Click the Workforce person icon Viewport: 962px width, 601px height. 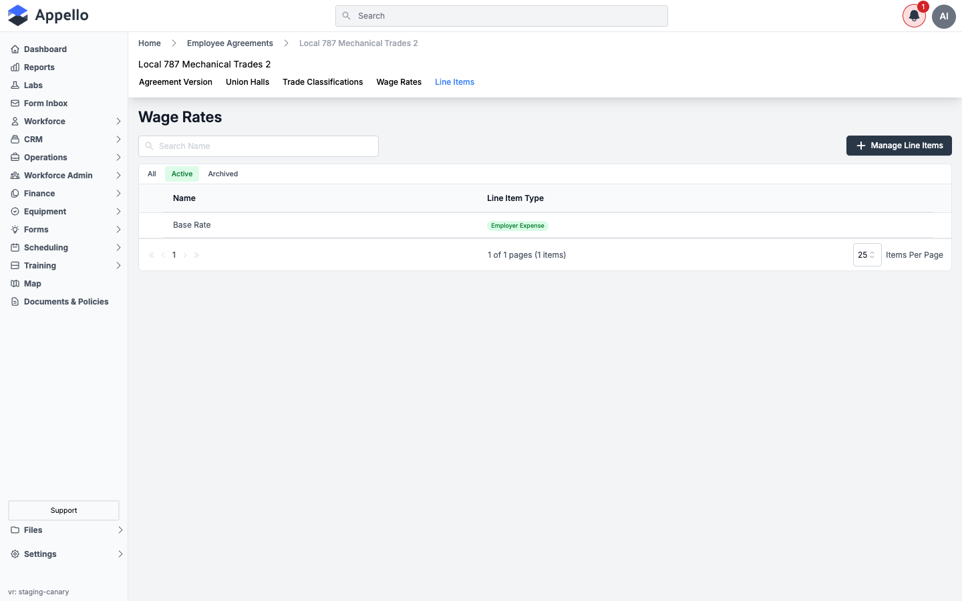pos(15,122)
